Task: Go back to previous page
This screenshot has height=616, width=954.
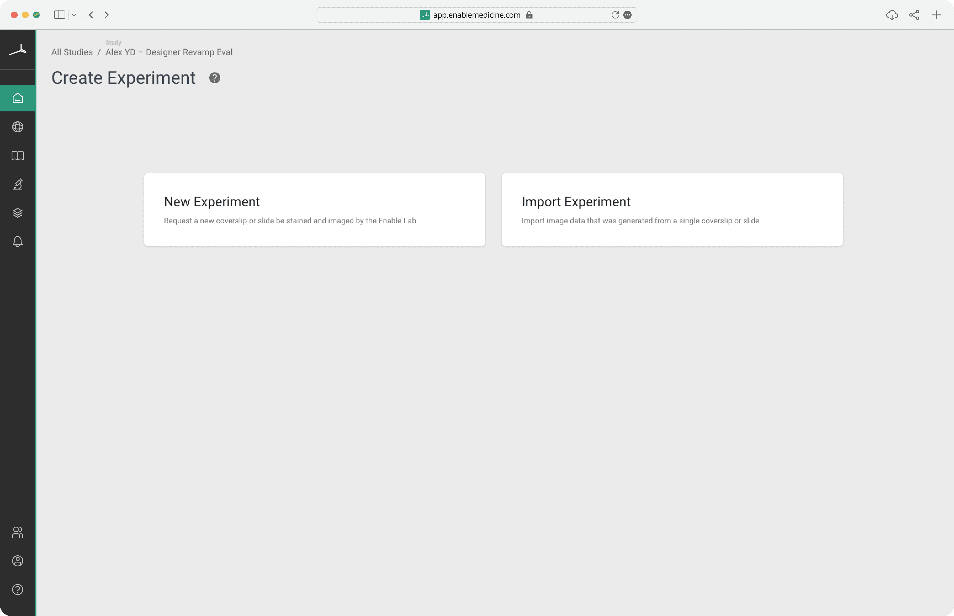Action: point(91,15)
